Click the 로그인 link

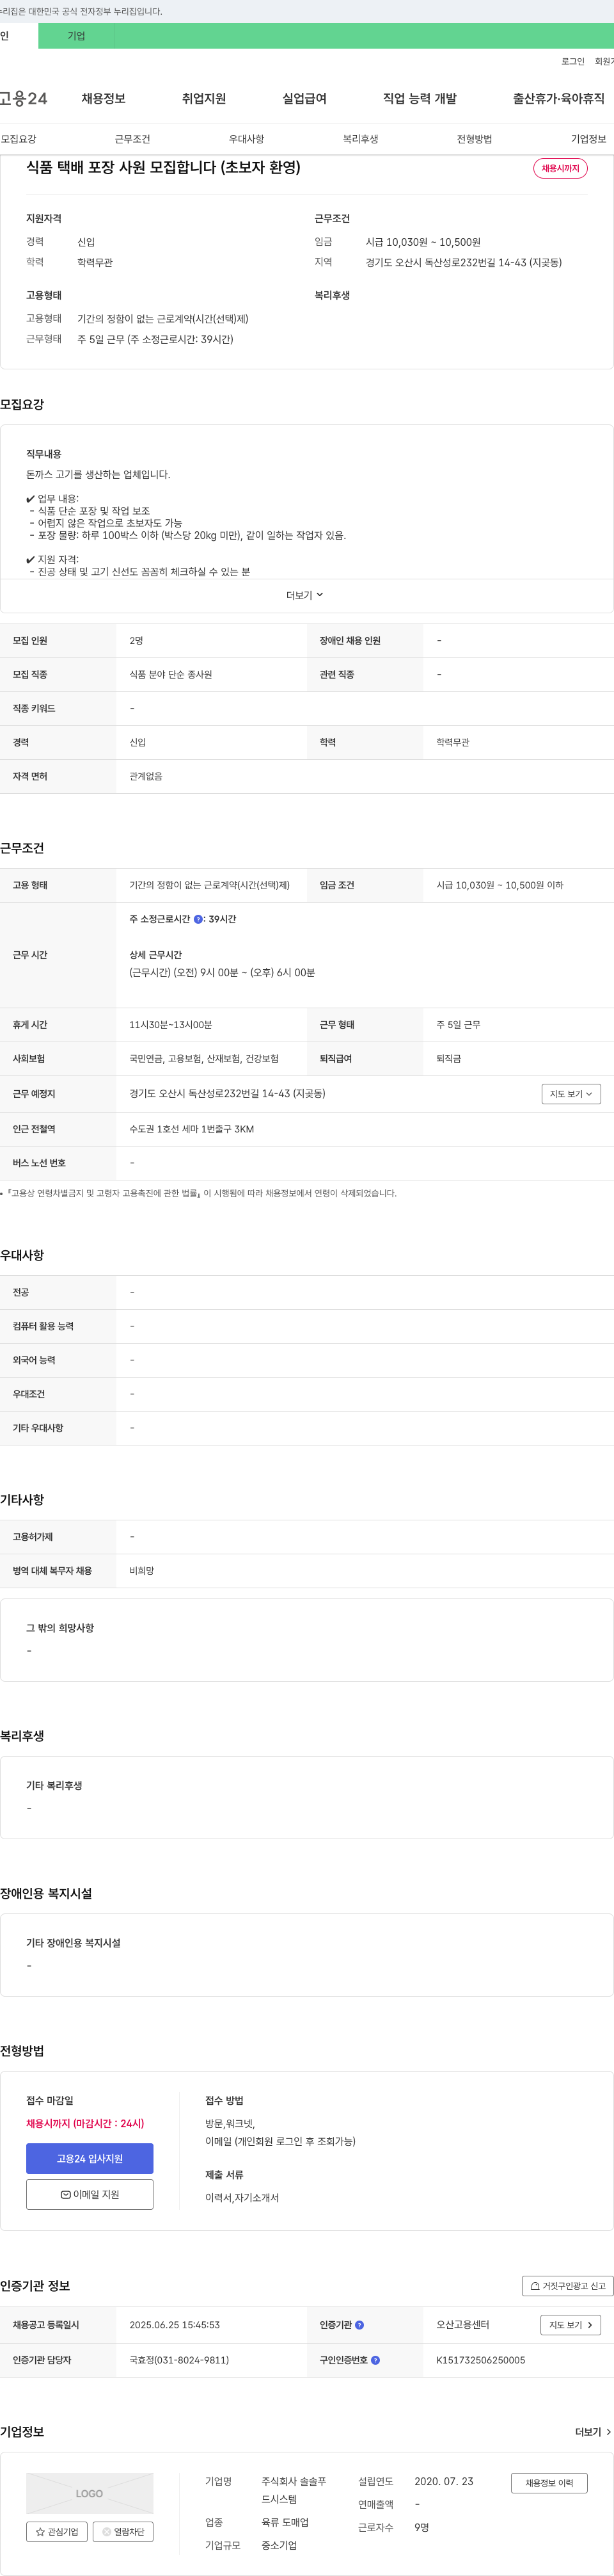click(573, 61)
